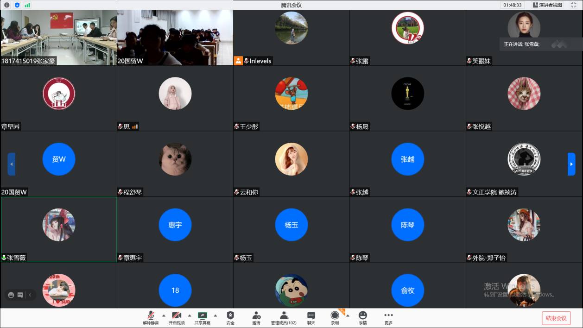
Task: Expand audio options arrow beside 解除静音
Action: click(164, 315)
